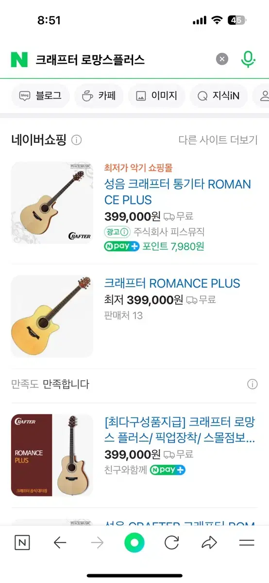Viewport: 269px width, 583px height.
Task: Select the 지식iN tab
Action: pos(219,96)
